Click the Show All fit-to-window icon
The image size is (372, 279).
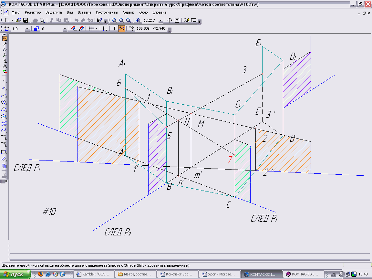177,20
